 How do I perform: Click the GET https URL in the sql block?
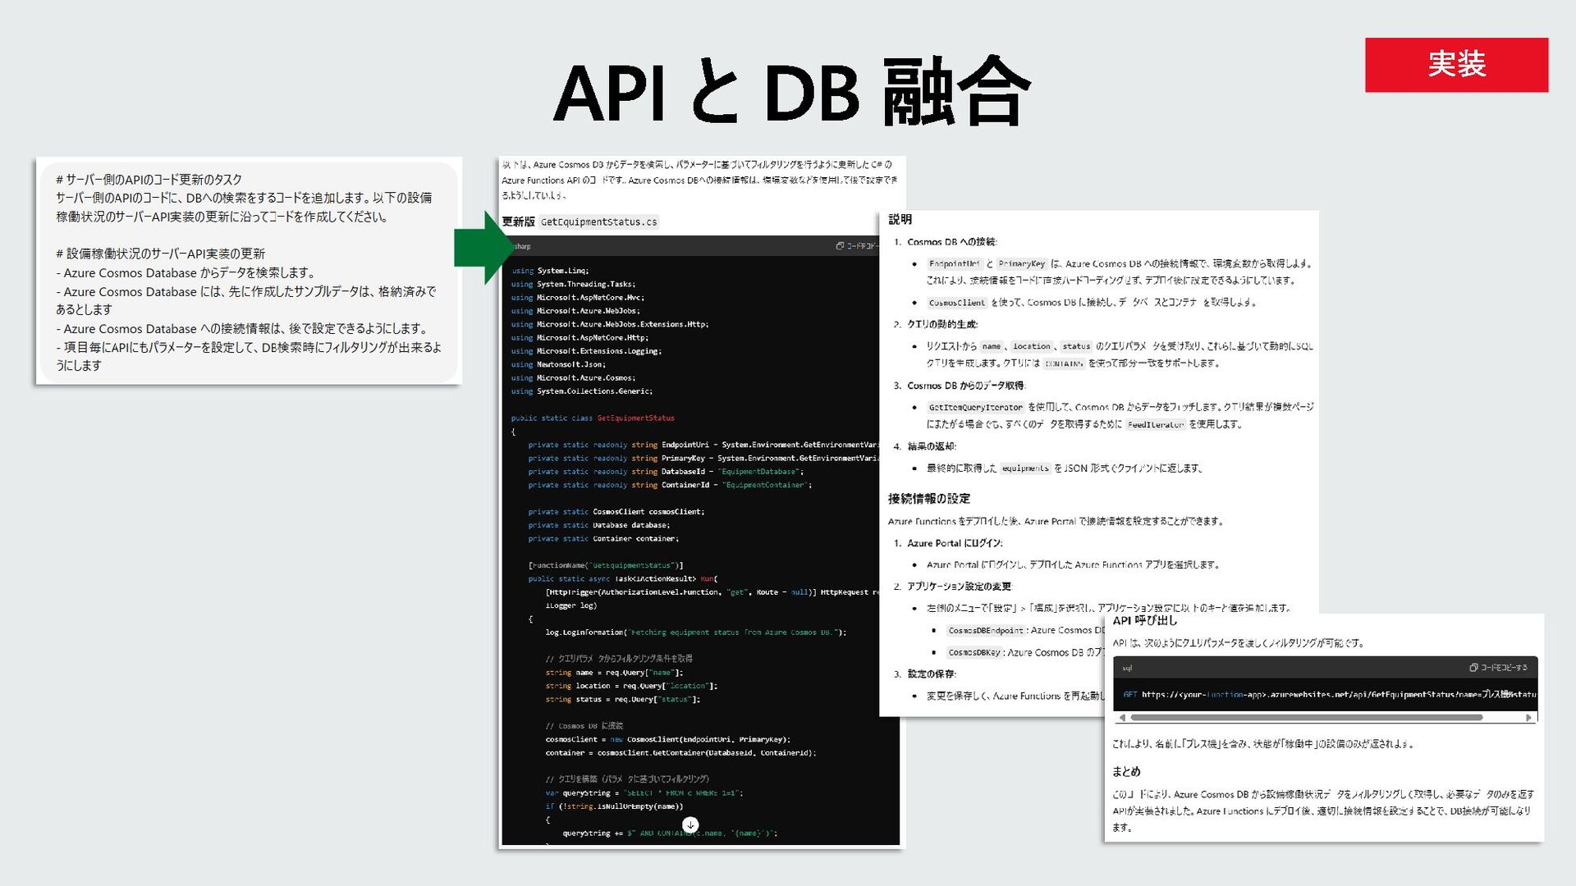(1329, 695)
